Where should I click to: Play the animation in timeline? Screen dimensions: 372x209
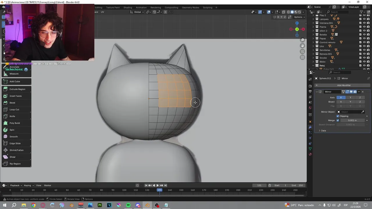158,185
